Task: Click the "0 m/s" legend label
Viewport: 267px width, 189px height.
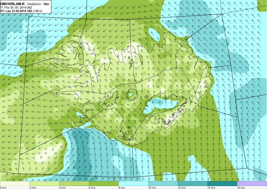Action: [x=3, y=187]
